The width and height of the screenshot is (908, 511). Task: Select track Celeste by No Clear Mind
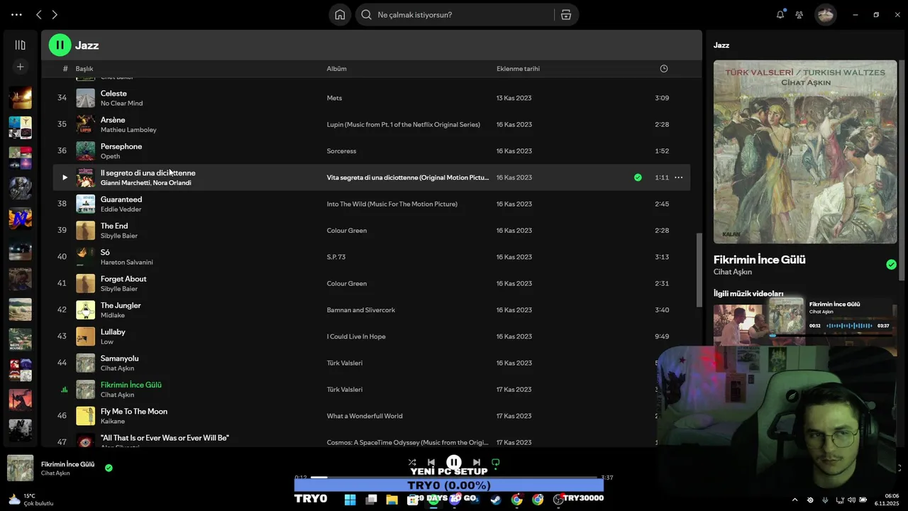(x=371, y=98)
